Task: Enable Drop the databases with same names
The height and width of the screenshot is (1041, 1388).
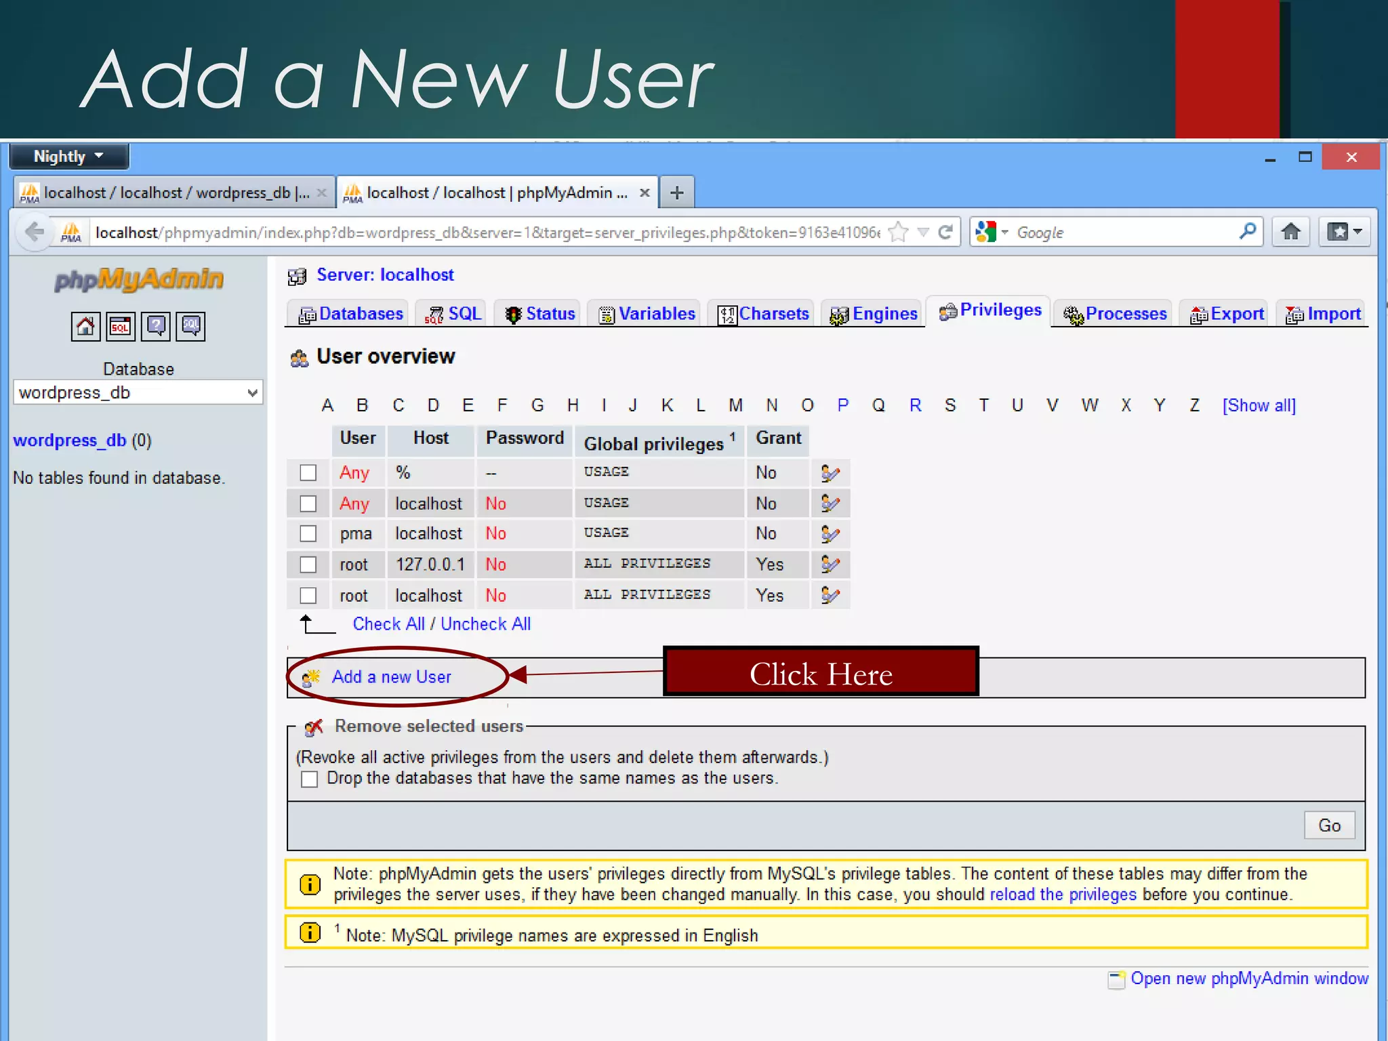Action: [x=310, y=779]
